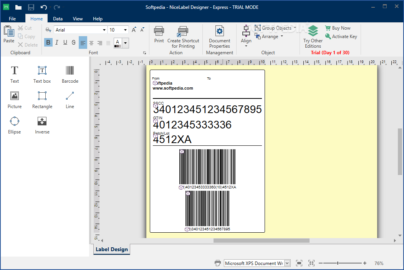Click the horizontal scrollbar thumb
Screen dimensions: 404x270
point(261,240)
